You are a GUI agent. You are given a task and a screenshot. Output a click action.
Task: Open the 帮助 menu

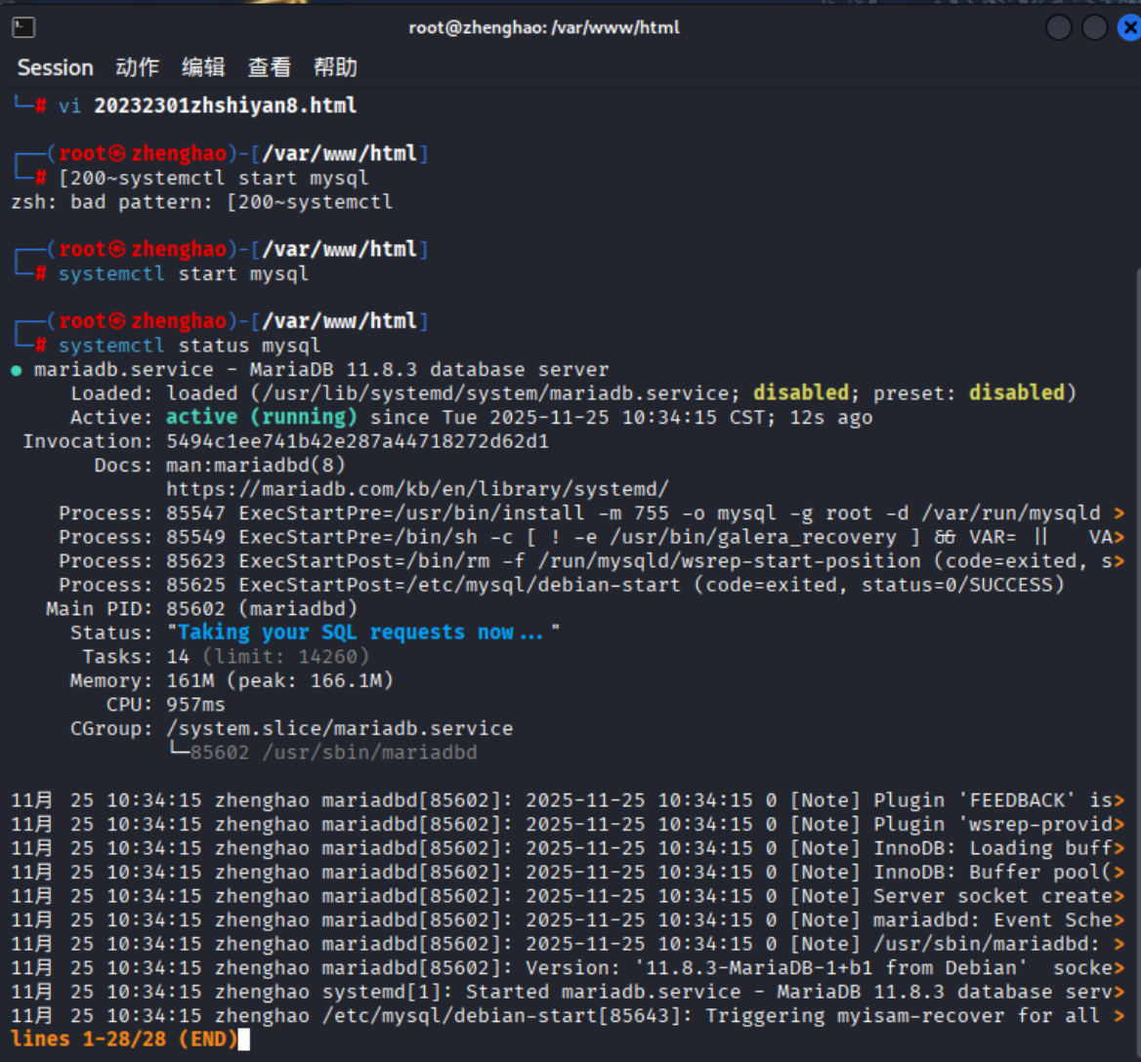click(x=335, y=67)
